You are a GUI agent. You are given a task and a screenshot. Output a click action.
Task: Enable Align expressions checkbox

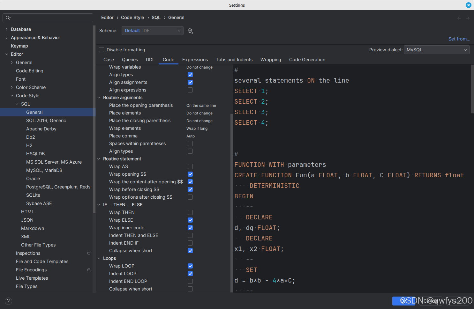190,90
